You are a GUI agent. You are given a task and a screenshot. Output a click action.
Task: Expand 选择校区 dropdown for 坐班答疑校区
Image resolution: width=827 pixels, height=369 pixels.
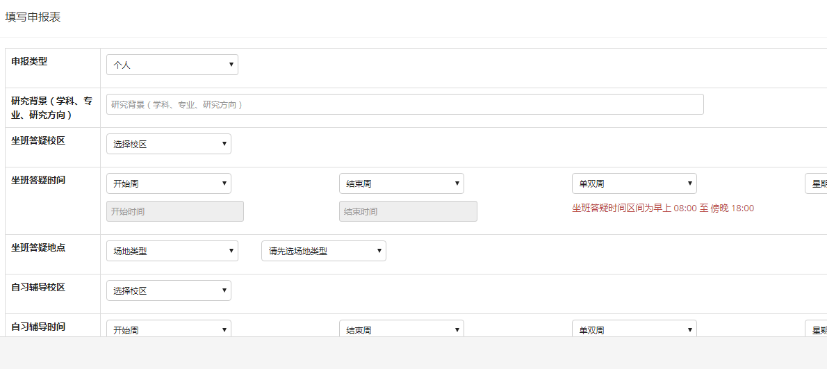[168, 144]
